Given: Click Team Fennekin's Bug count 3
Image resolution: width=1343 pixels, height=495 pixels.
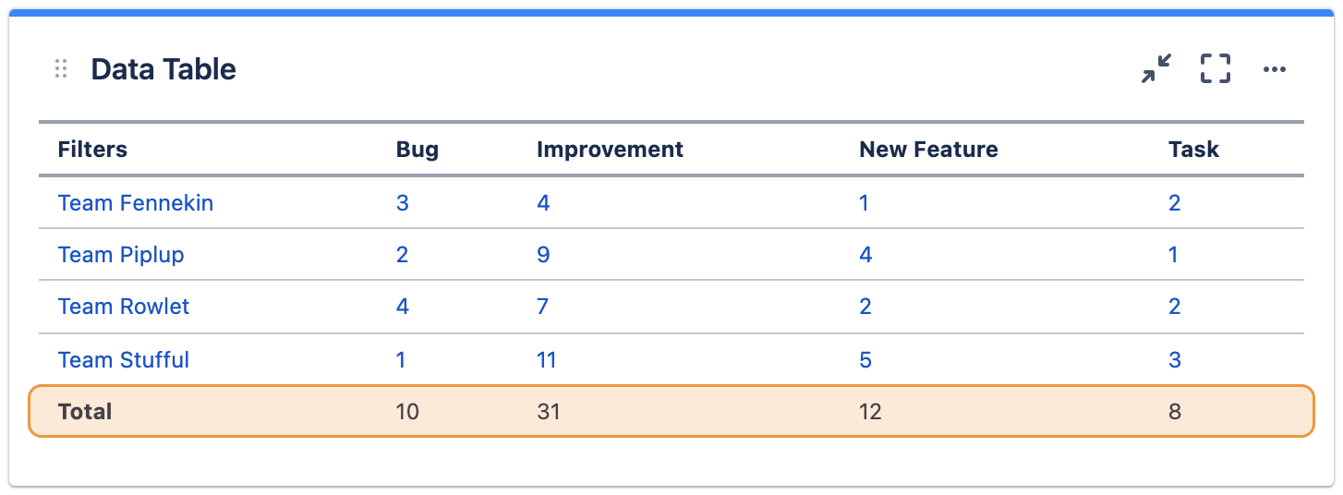Looking at the screenshot, I should pos(403,203).
